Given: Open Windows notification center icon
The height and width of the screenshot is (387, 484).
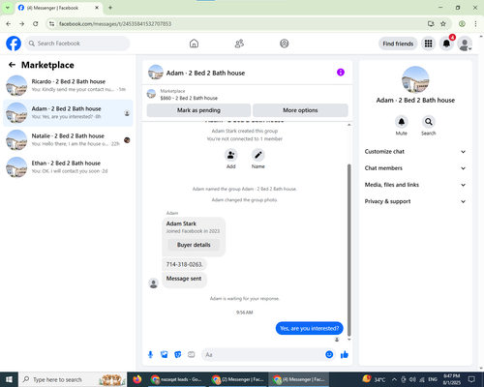Looking at the screenshot, I should 471,379.
